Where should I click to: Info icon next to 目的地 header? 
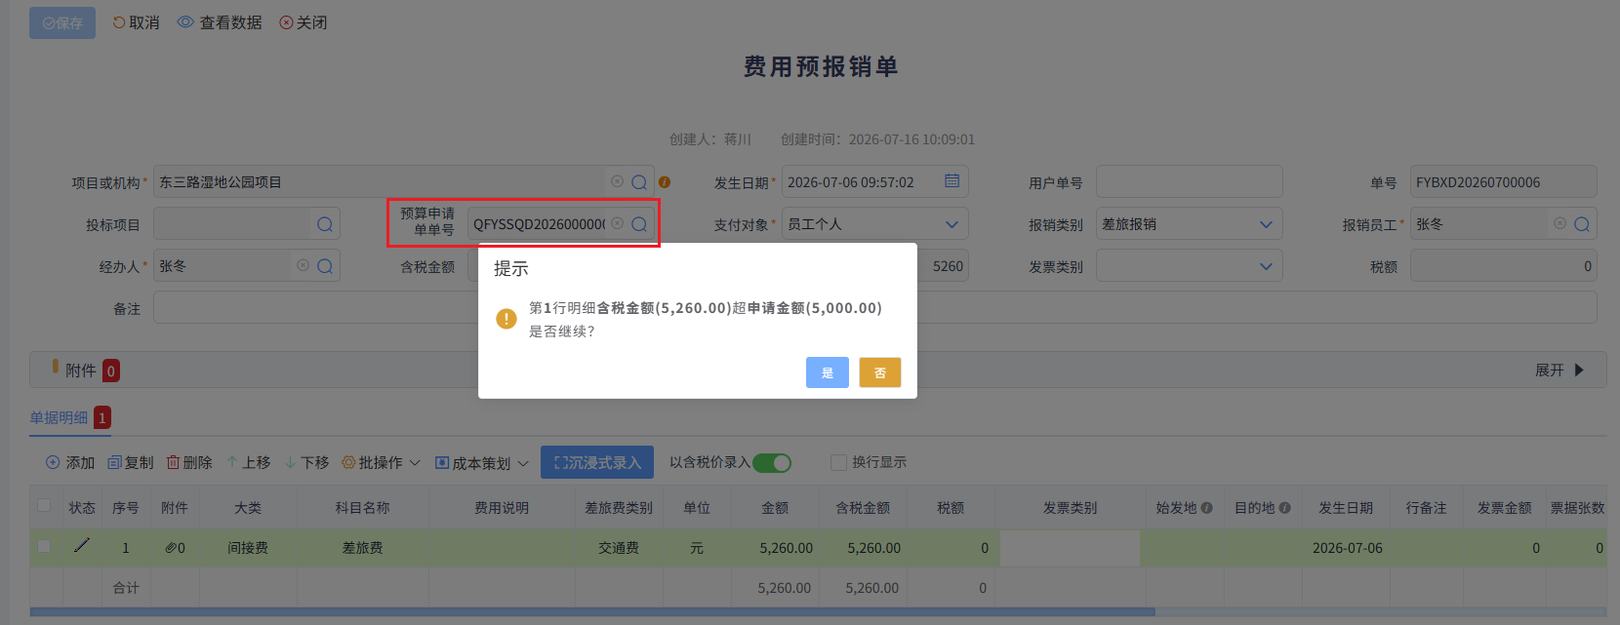[1285, 508]
